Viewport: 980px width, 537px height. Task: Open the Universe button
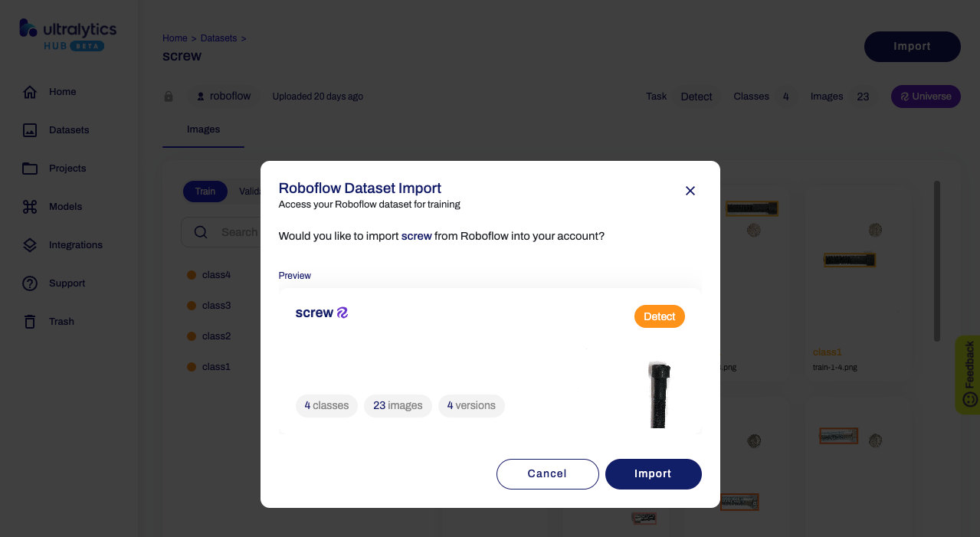pos(926,97)
